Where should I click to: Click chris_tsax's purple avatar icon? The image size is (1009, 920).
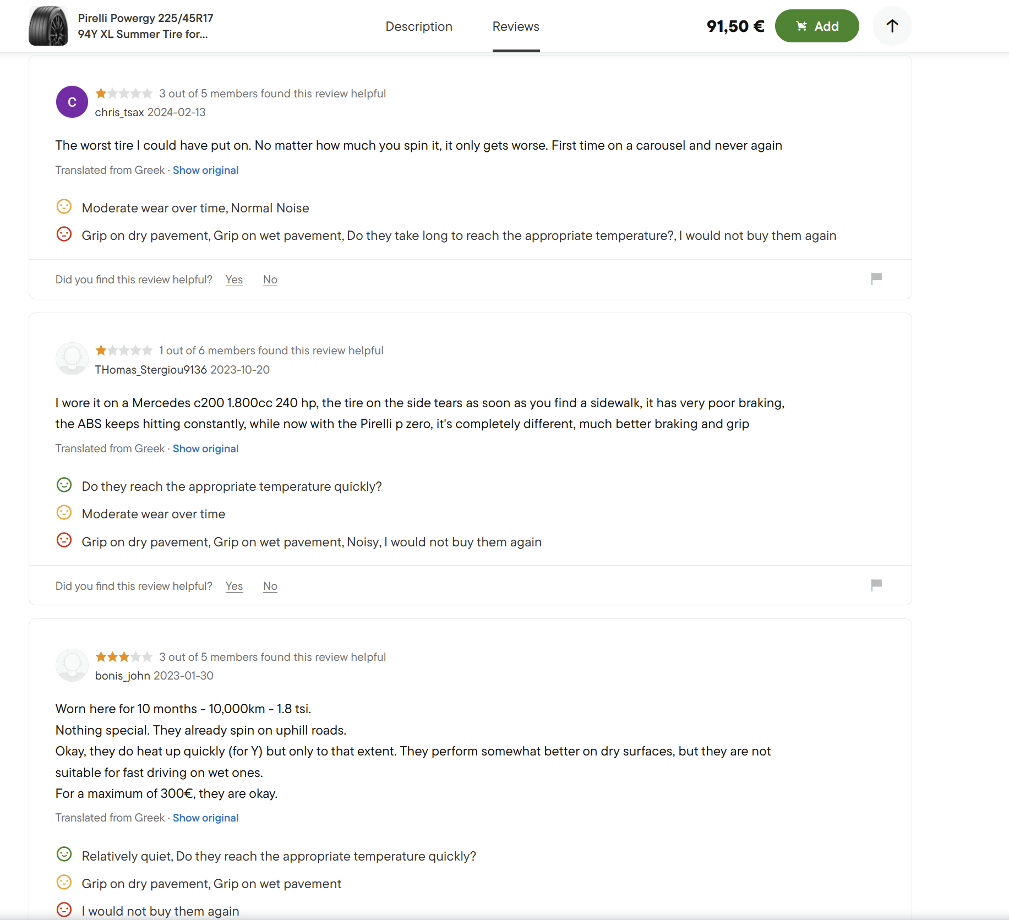point(72,102)
